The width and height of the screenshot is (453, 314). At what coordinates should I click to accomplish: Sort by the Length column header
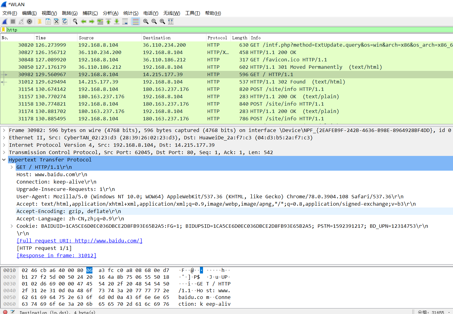click(x=240, y=38)
